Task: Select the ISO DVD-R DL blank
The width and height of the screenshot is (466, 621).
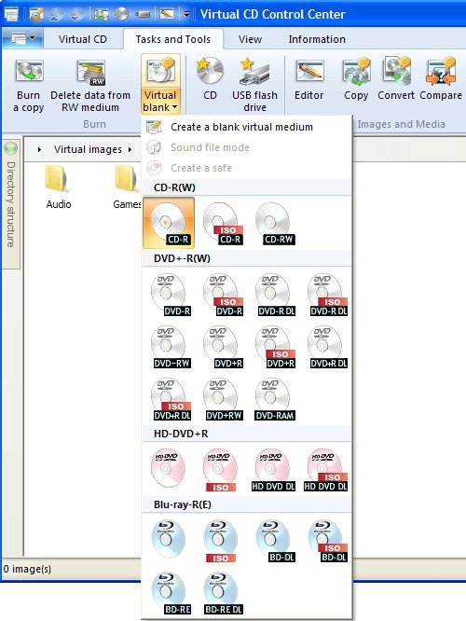Action: [328, 295]
